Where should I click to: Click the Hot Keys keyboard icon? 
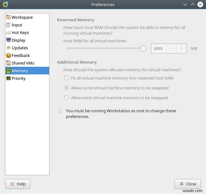(x=9, y=32)
